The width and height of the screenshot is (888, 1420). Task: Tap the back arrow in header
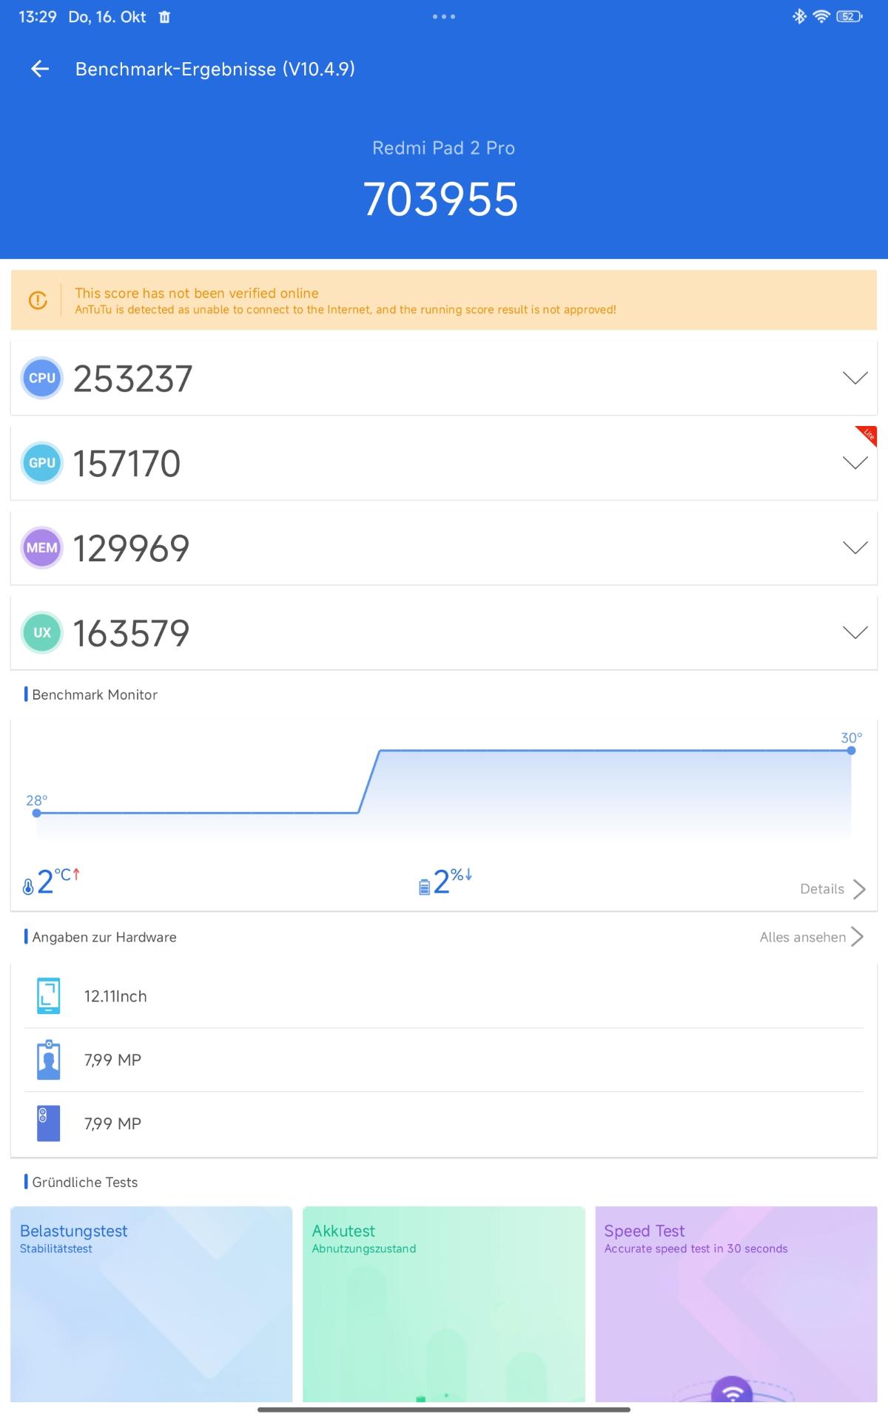tap(40, 69)
